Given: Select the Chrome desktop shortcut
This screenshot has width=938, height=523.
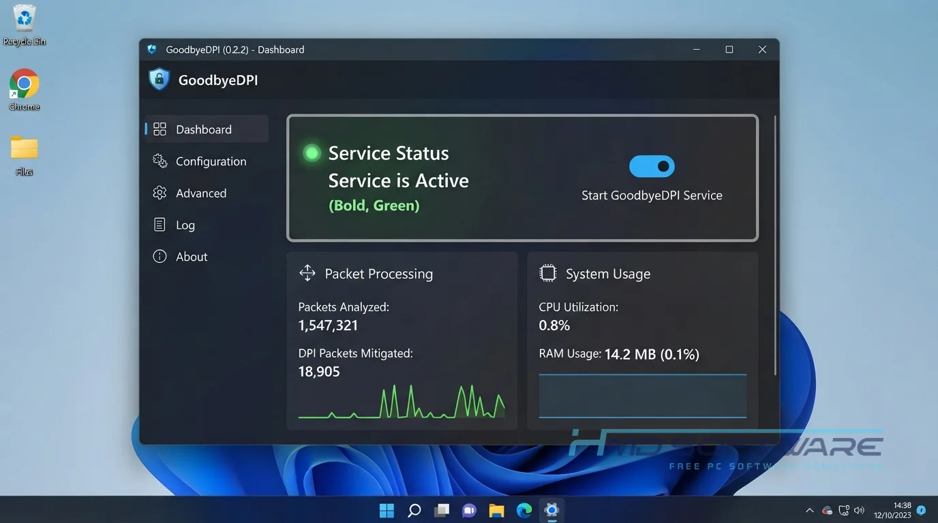Looking at the screenshot, I should 25,90.
